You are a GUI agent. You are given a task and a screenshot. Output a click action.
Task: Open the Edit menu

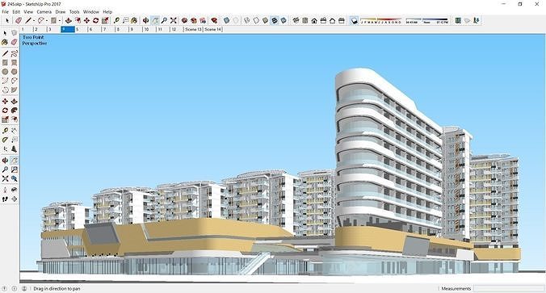16,12
